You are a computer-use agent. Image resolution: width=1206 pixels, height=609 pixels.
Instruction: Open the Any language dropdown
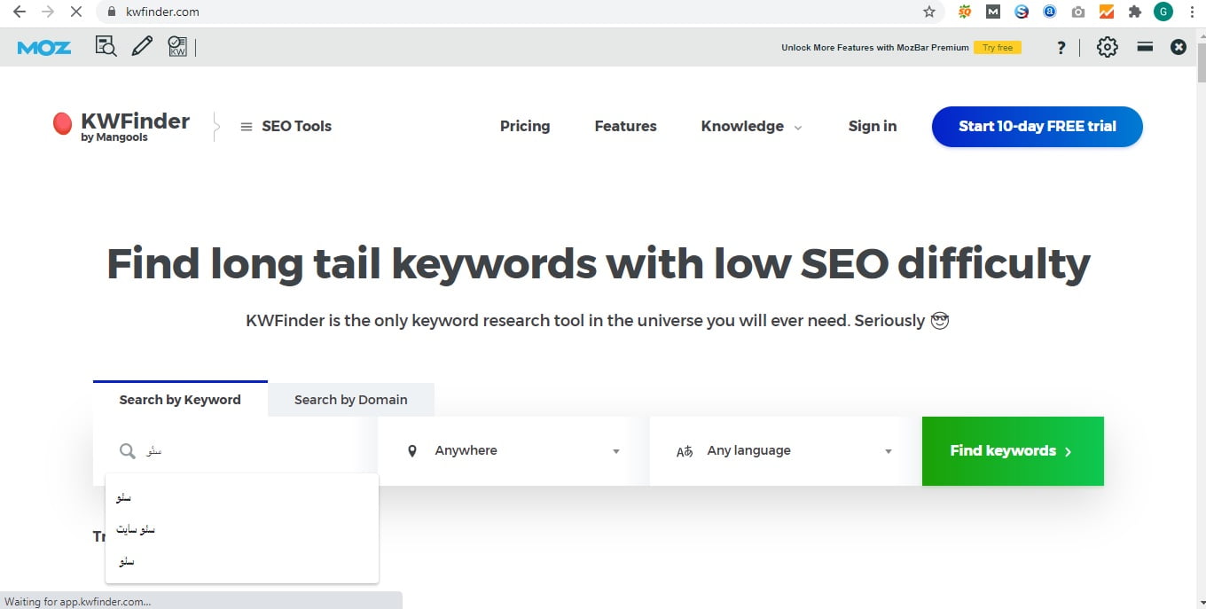[x=786, y=451]
